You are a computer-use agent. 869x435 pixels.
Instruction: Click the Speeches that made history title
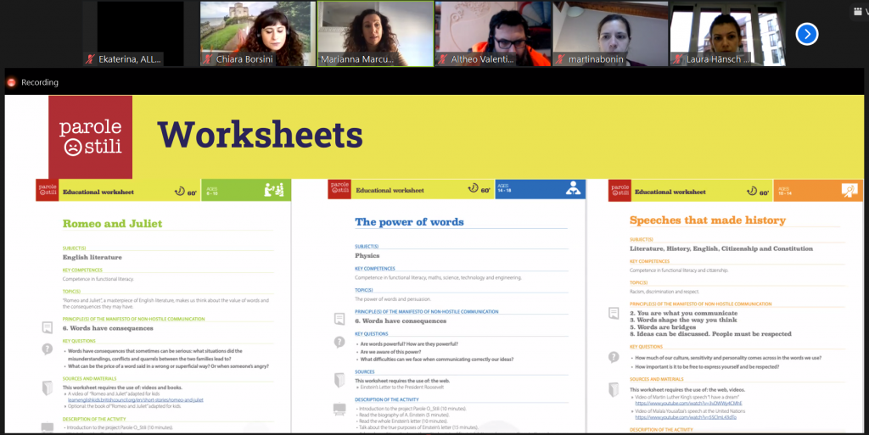point(707,220)
